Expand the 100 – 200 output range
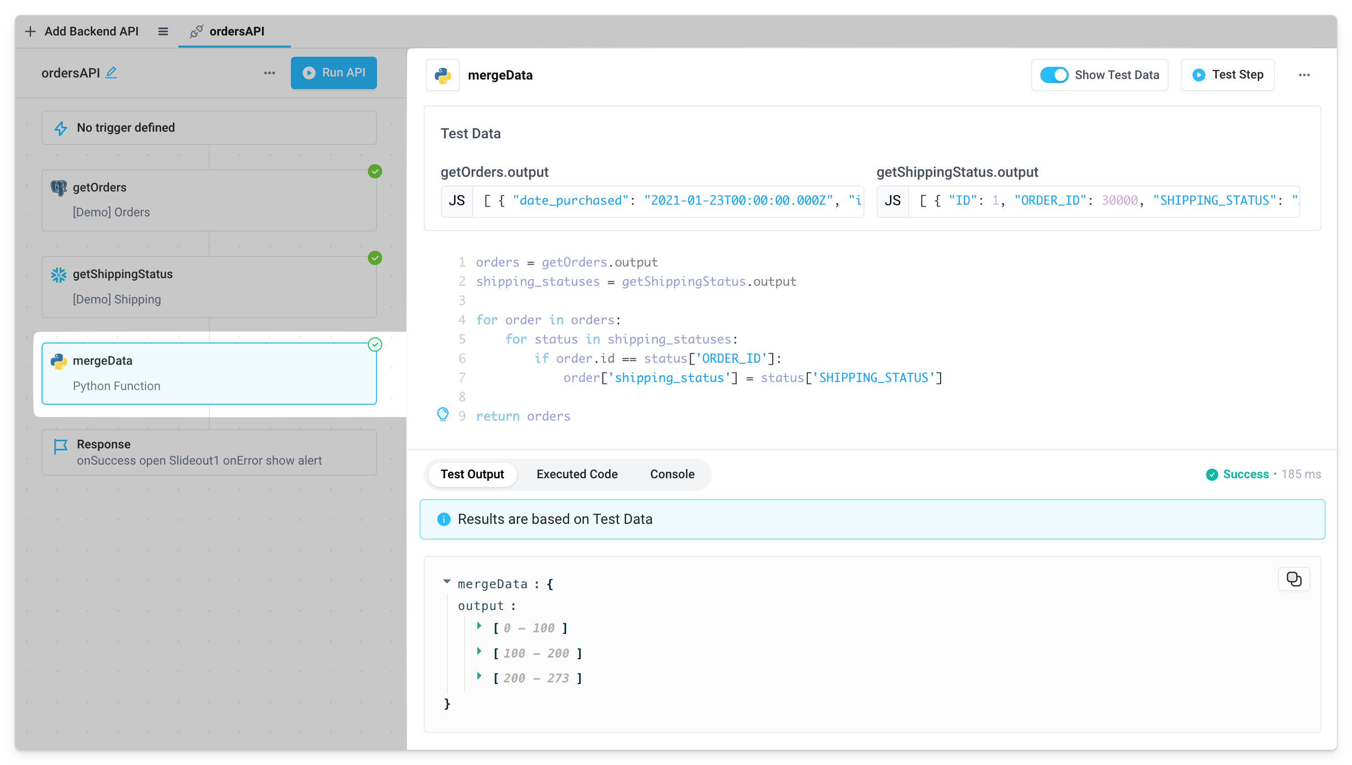 pyautogui.click(x=479, y=651)
